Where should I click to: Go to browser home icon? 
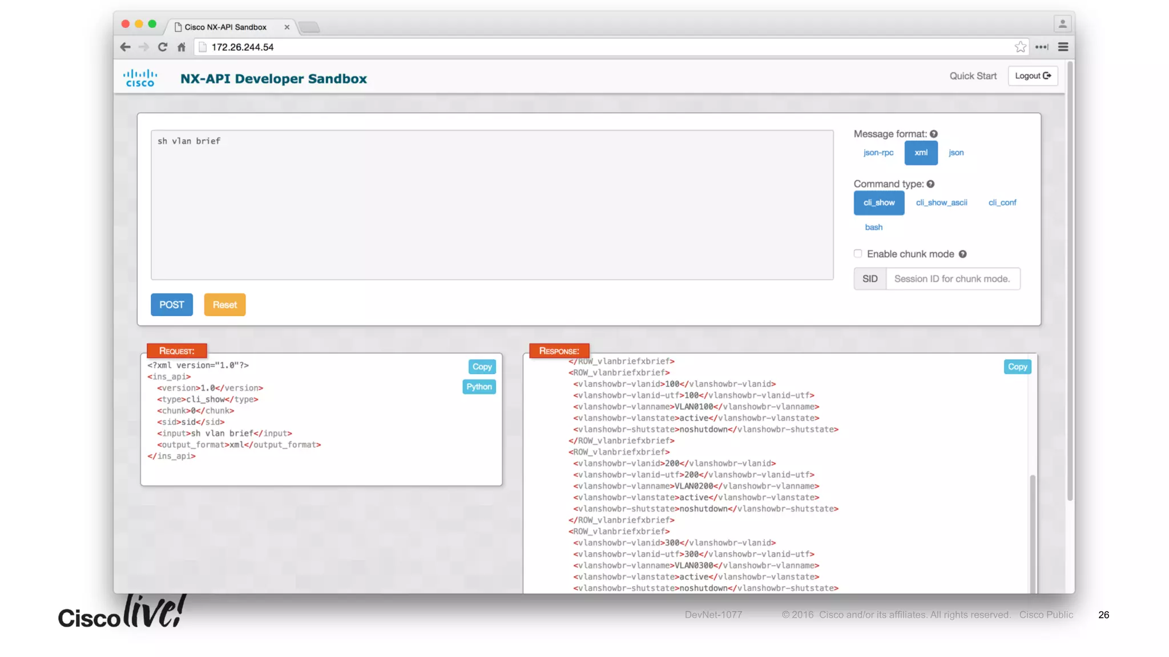[x=182, y=47]
